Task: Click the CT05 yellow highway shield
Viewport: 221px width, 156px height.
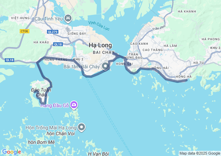Action: [25, 31]
